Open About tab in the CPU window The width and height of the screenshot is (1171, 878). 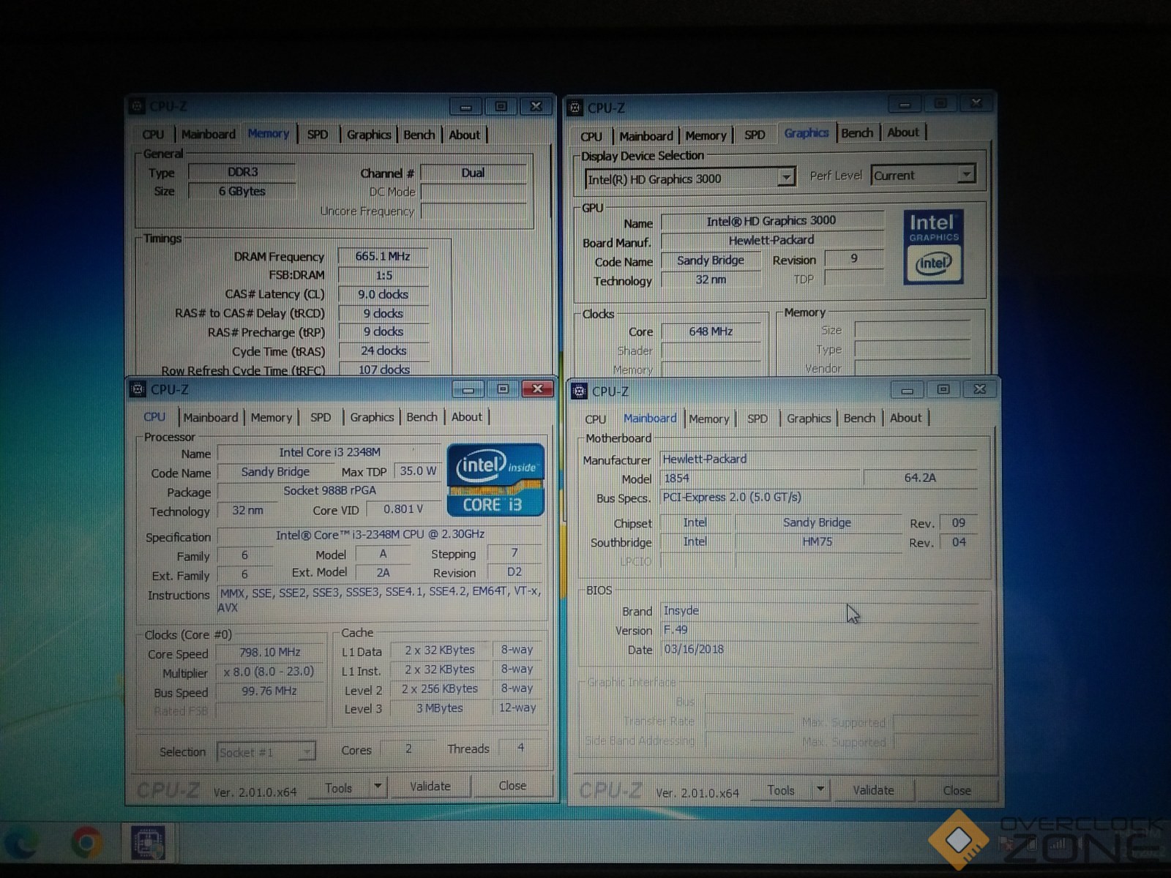pos(467,417)
